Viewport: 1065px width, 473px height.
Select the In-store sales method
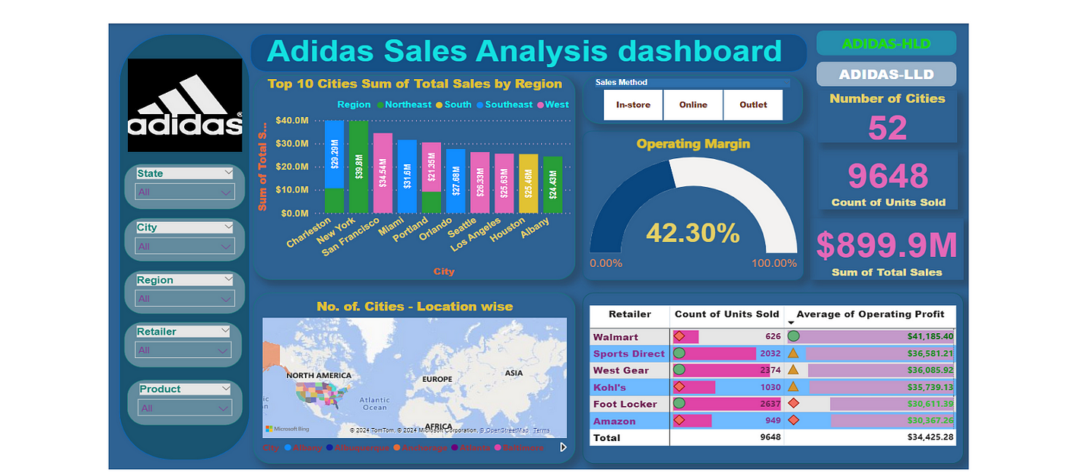[x=634, y=105]
